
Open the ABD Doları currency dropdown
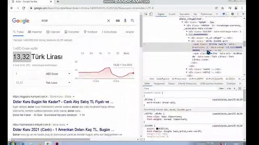tap(58, 74)
